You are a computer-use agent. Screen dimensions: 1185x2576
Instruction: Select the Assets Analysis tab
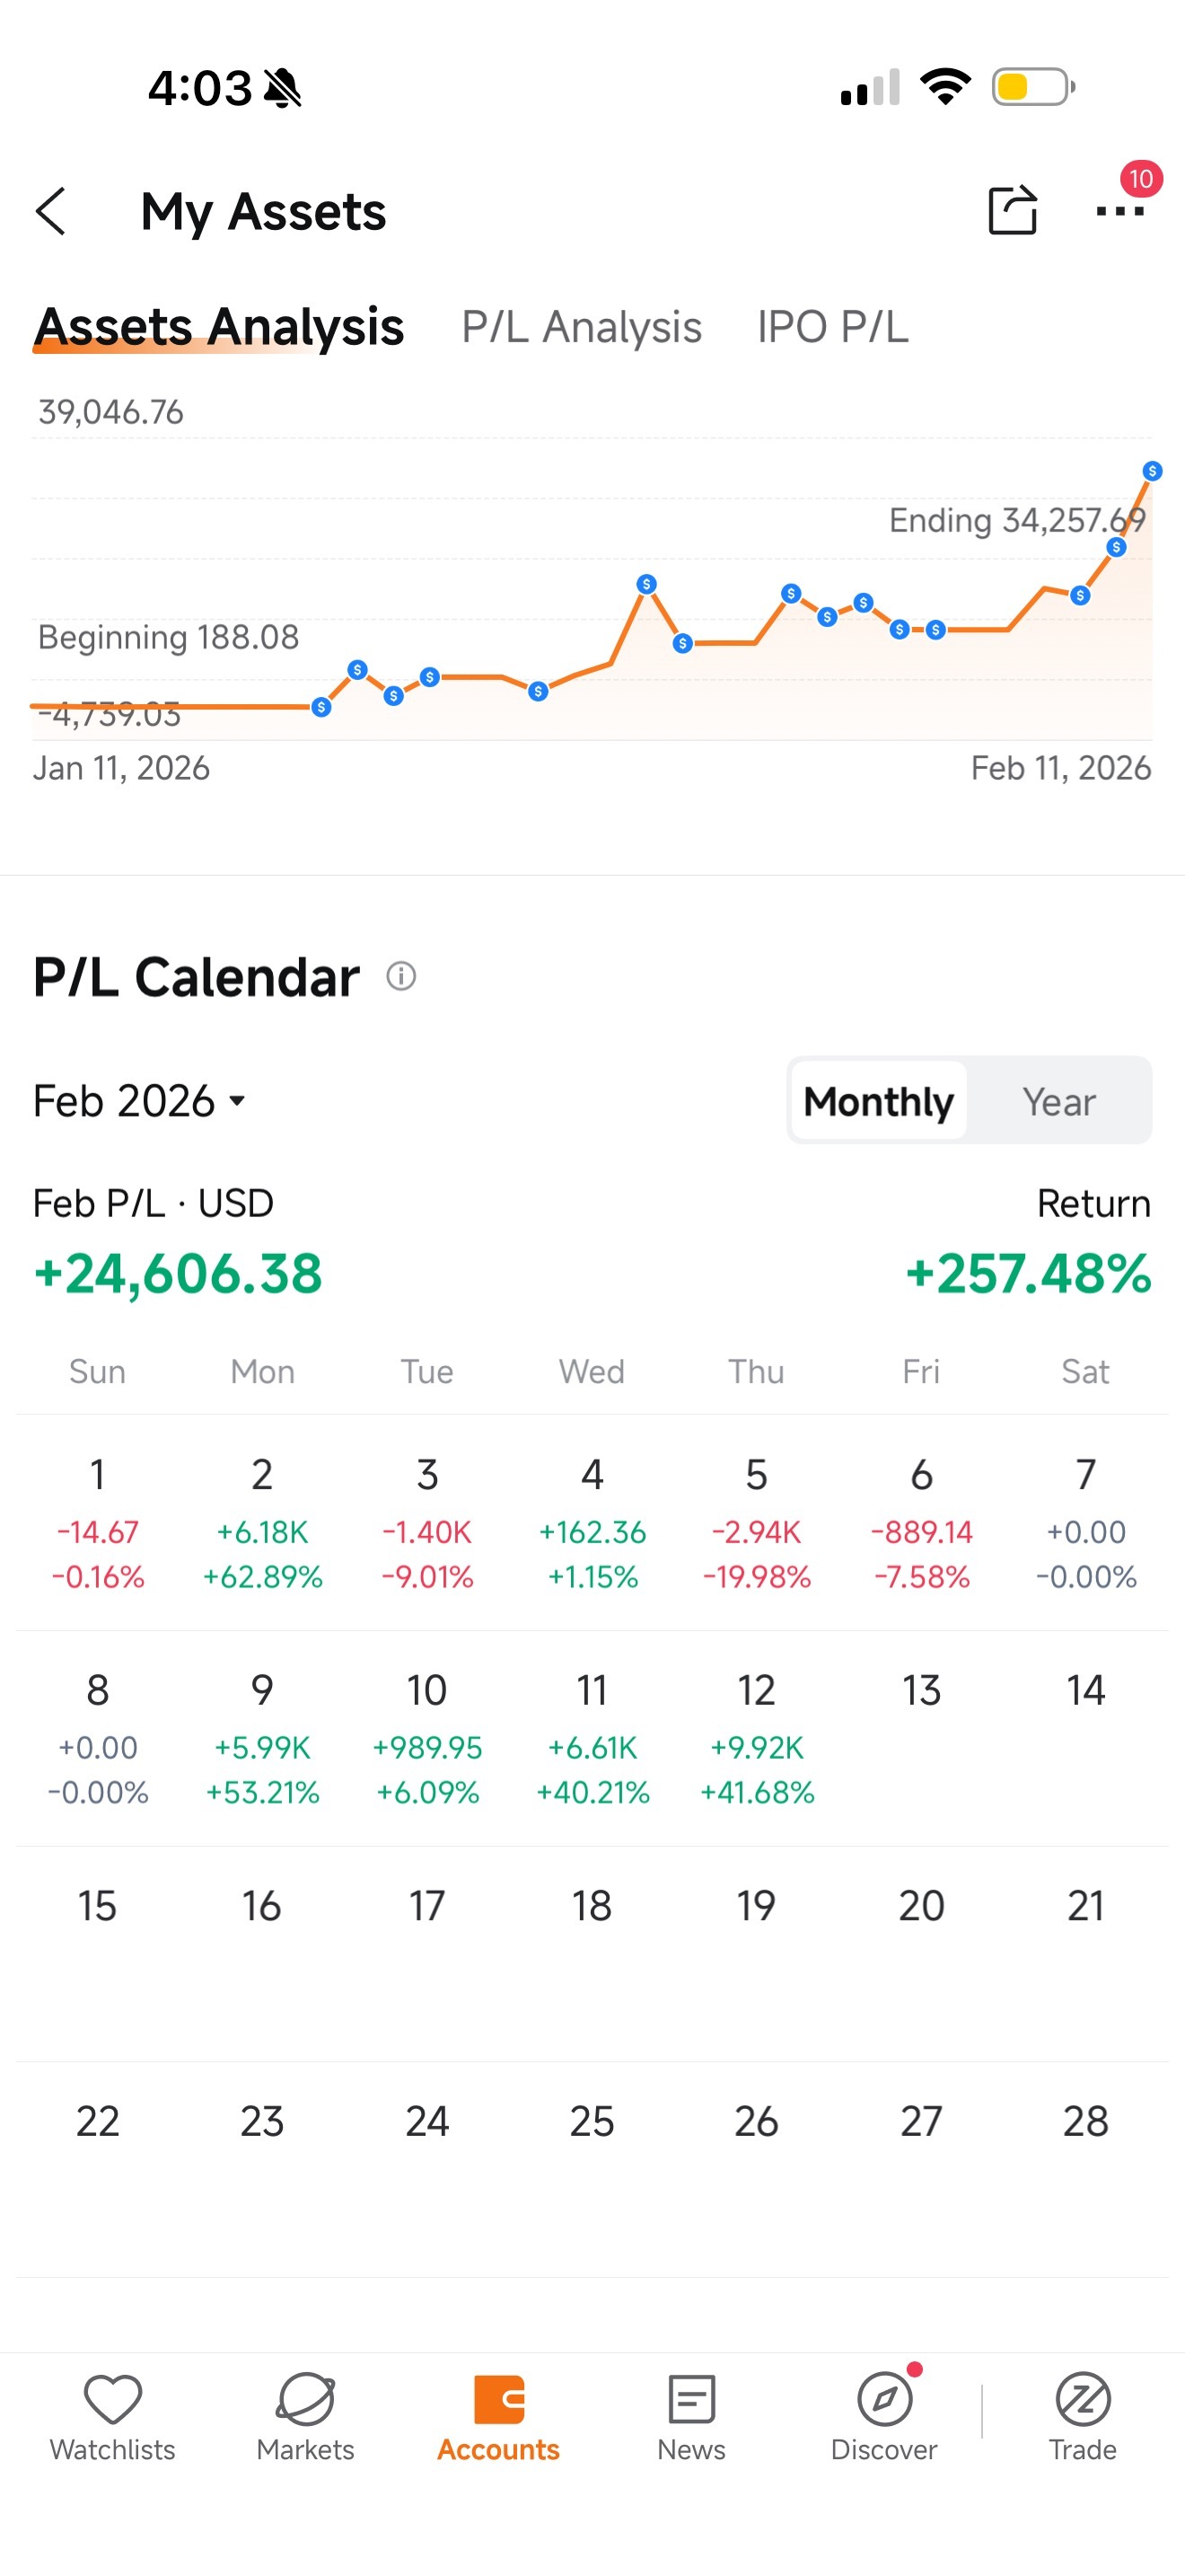(219, 327)
